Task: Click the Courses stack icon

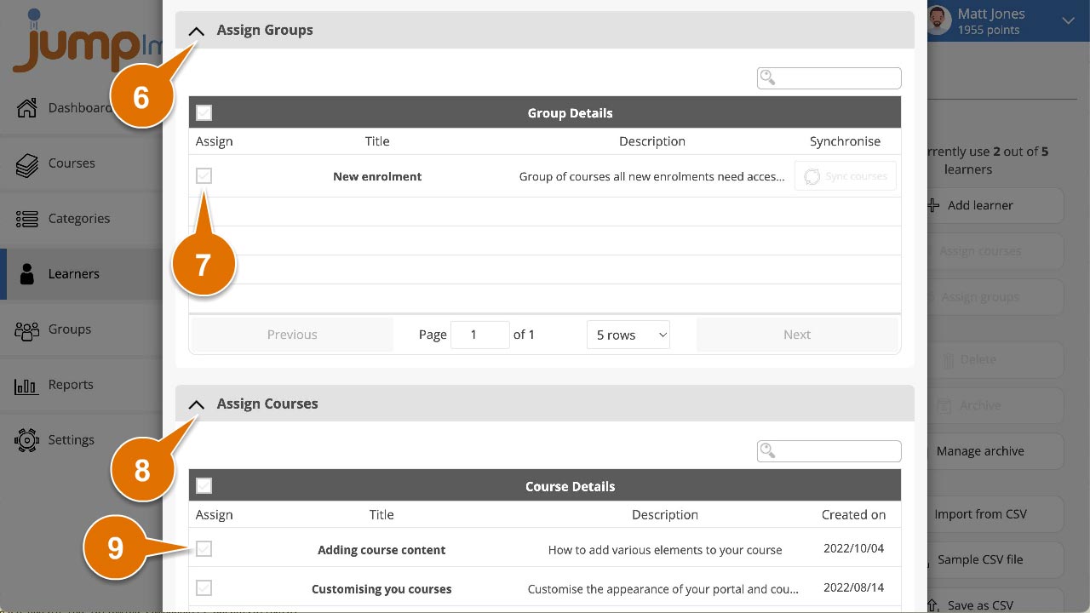Action: pos(27,163)
